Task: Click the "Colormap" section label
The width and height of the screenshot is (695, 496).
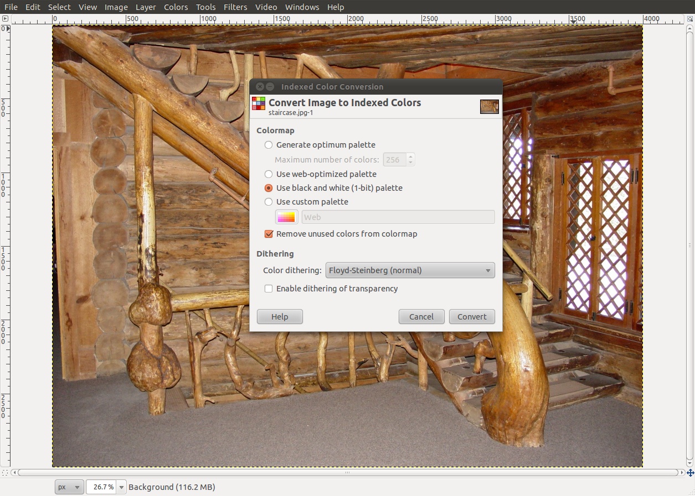Action: point(275,130)
